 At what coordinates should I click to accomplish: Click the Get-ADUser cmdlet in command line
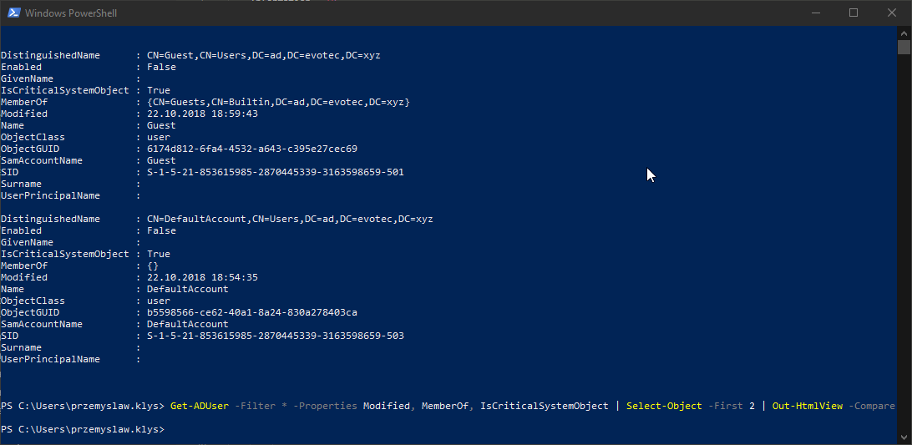pyautogui.click(x=199, y=406)
